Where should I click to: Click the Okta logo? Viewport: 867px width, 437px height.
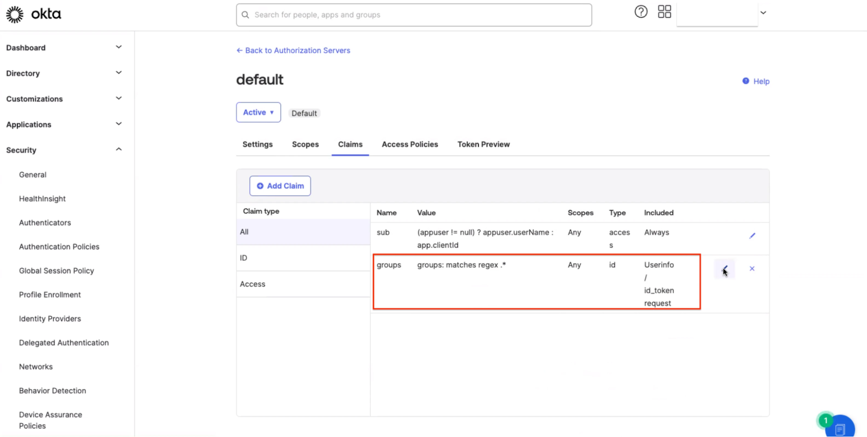click(x=33, y=14)
